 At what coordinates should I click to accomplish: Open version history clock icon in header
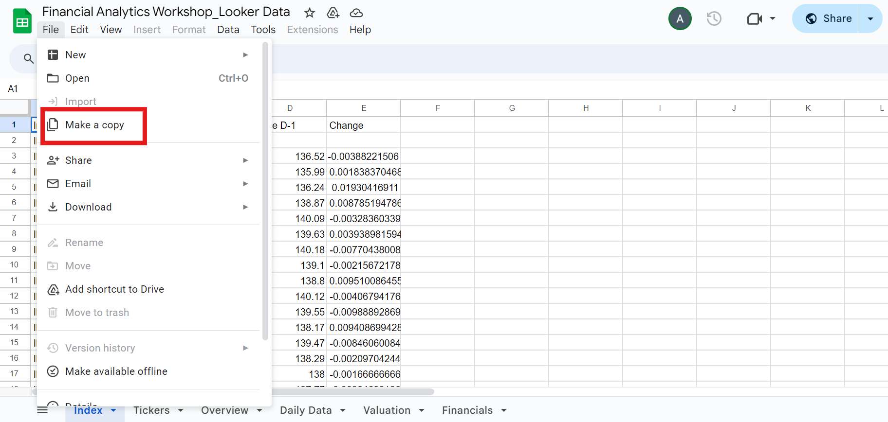[714, 19]
